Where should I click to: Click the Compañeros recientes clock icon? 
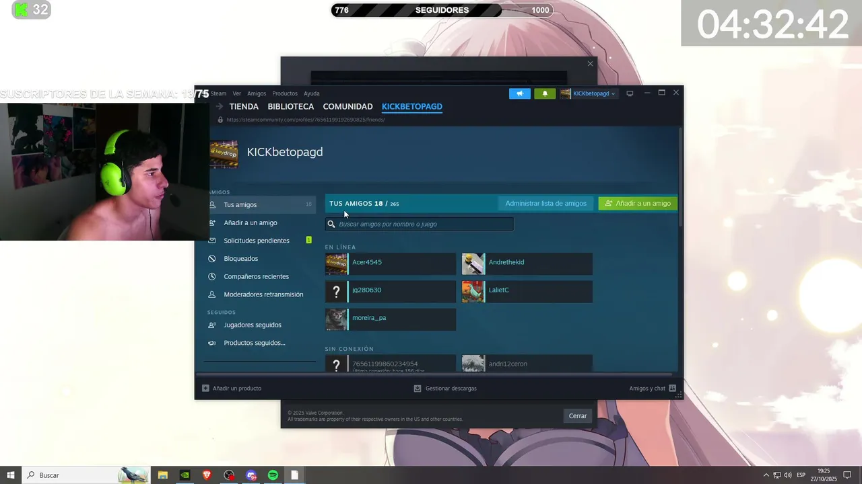tap(211, 276)
